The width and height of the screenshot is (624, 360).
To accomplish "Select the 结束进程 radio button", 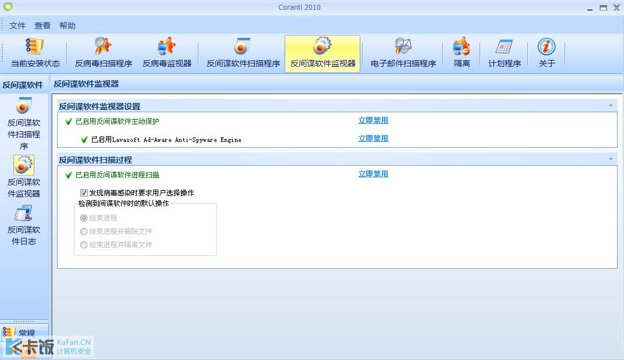I will pyautogui.click(x=84, y=218).
